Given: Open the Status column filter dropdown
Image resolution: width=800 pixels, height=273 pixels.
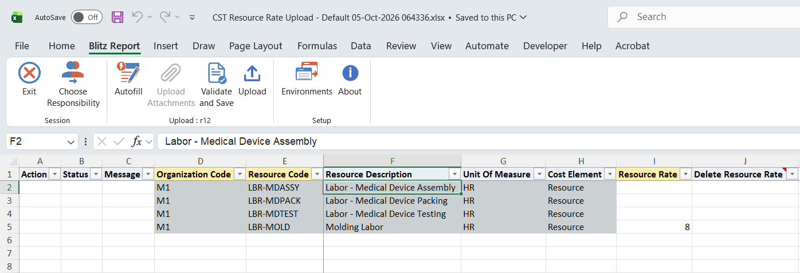Looking at the screenshot, I should [x=96, y=174].
